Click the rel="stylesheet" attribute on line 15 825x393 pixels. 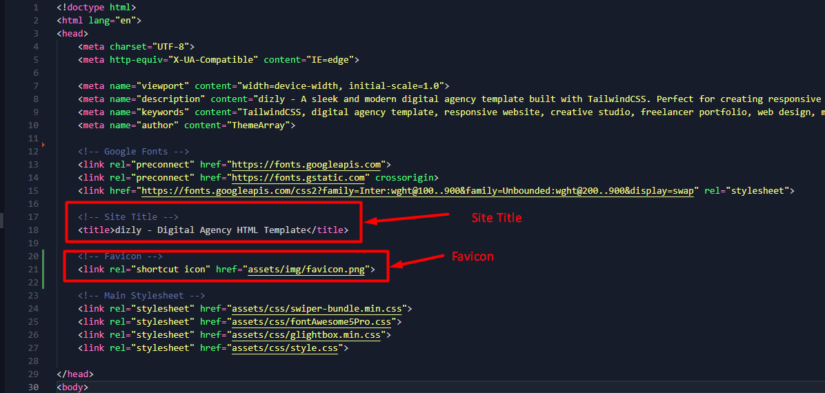point(746,190)
